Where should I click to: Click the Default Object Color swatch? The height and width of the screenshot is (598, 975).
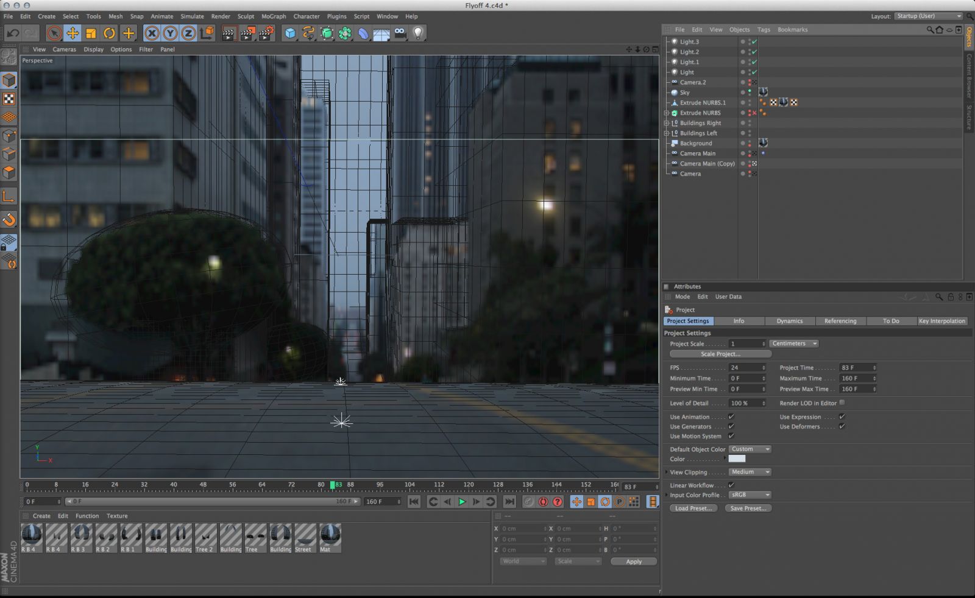[x=737, y=459]
